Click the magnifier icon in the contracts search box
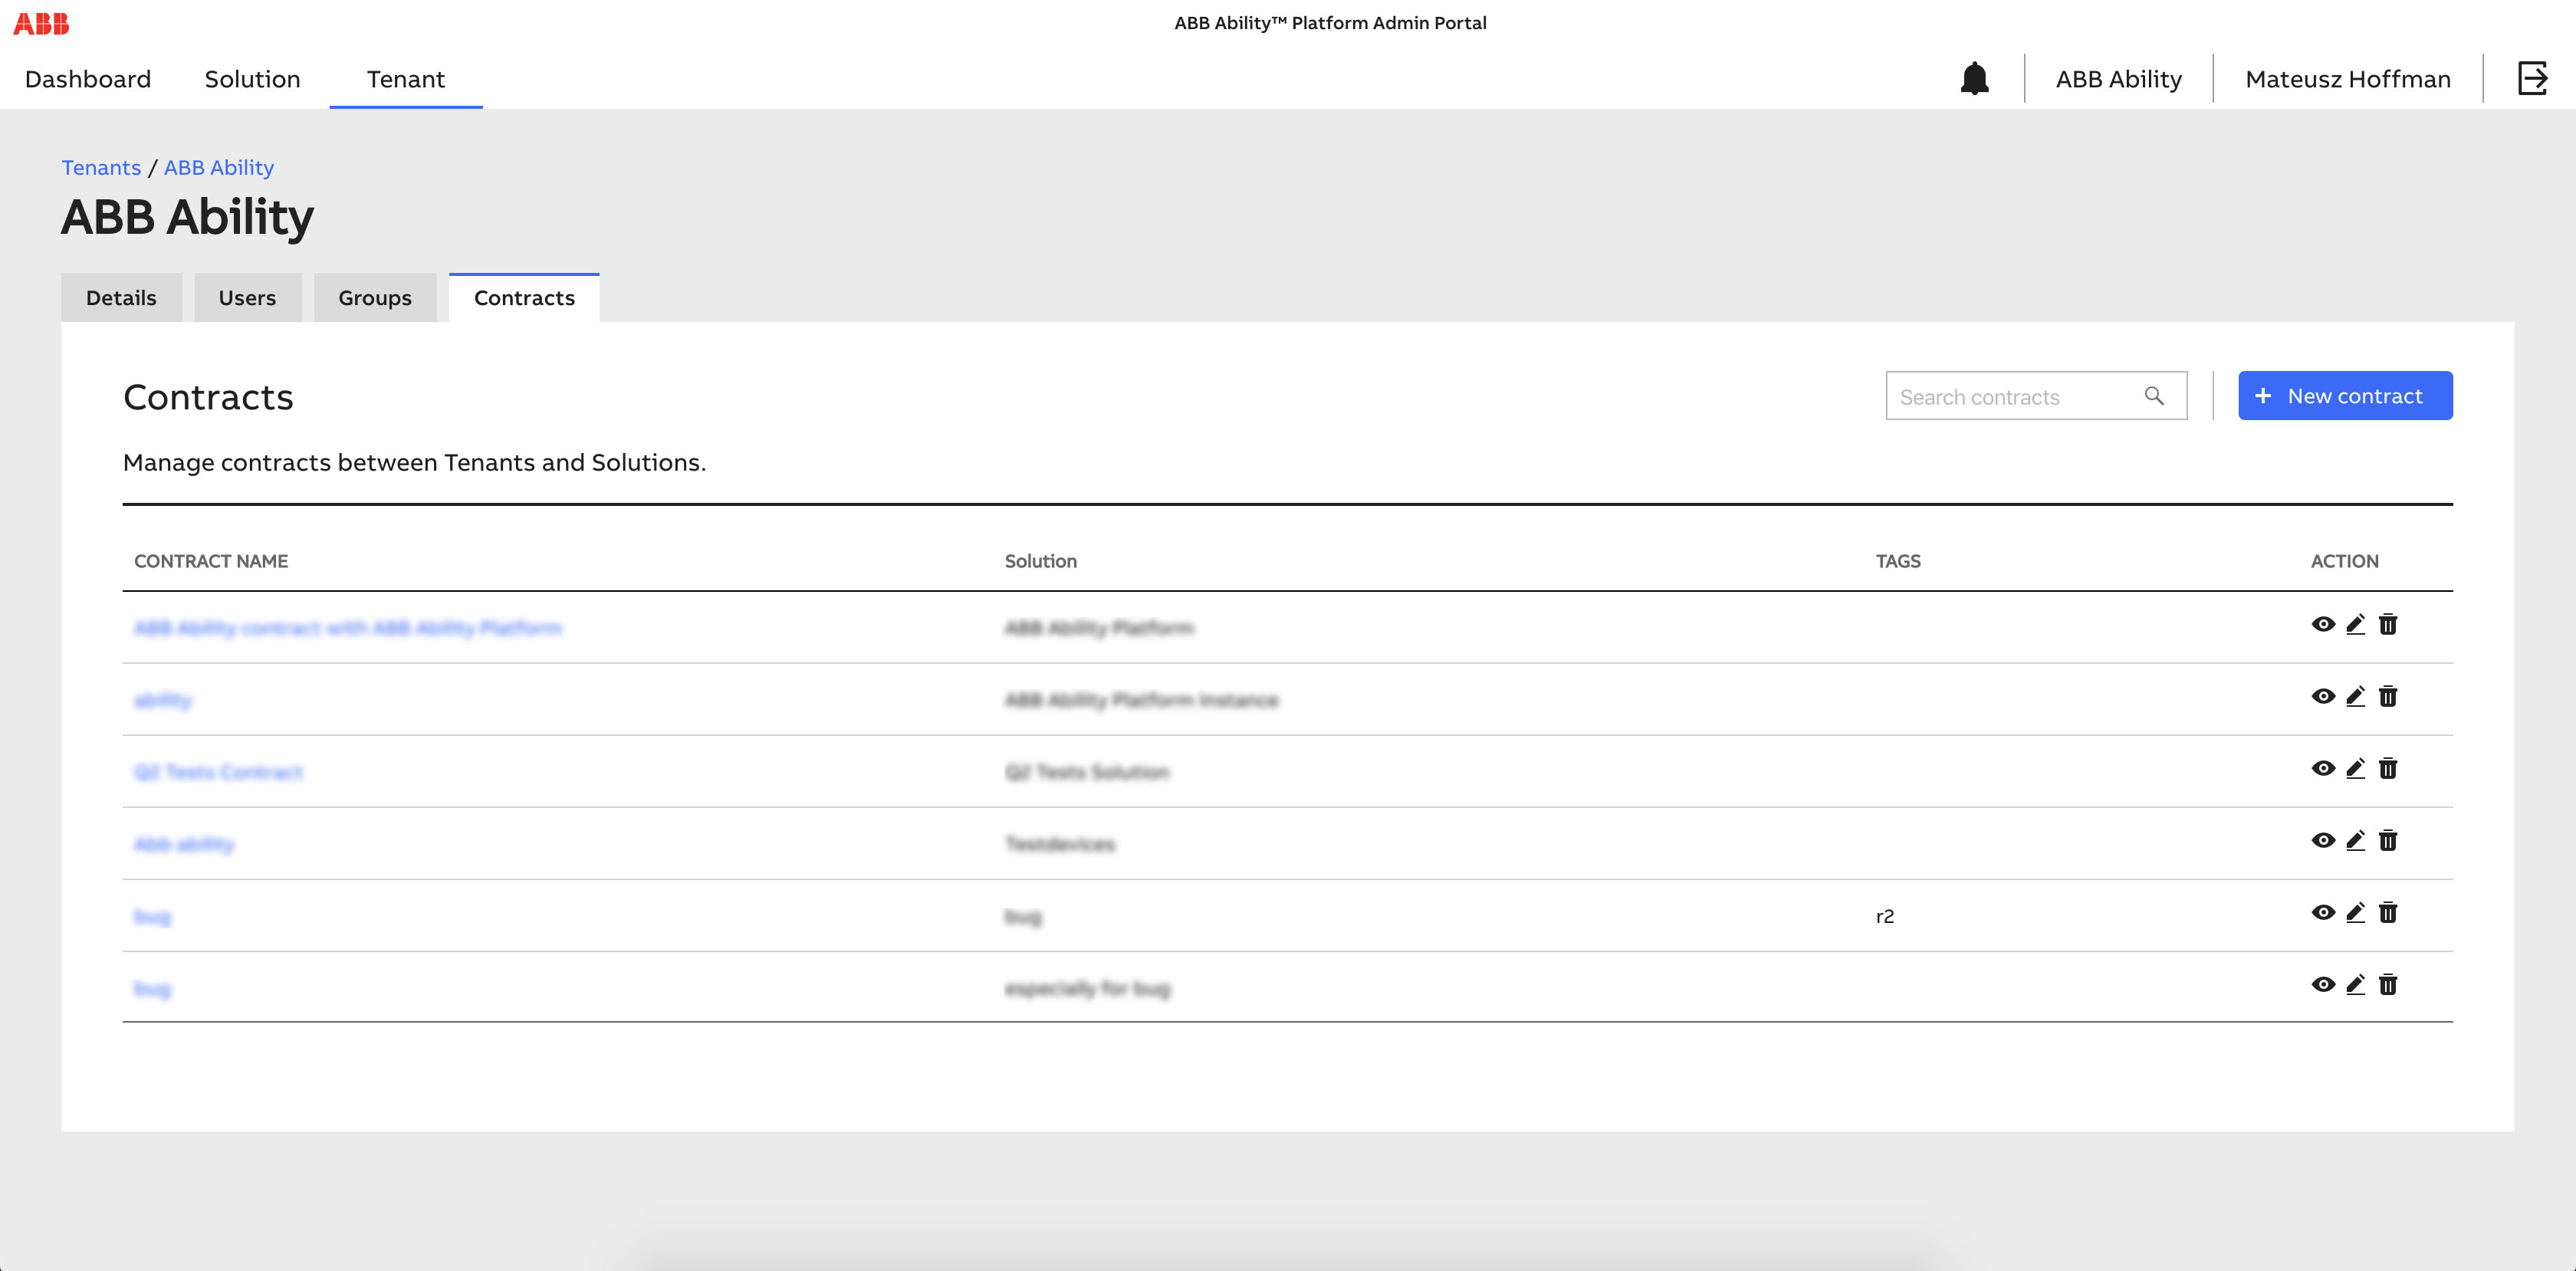 tap(2154, 396)
